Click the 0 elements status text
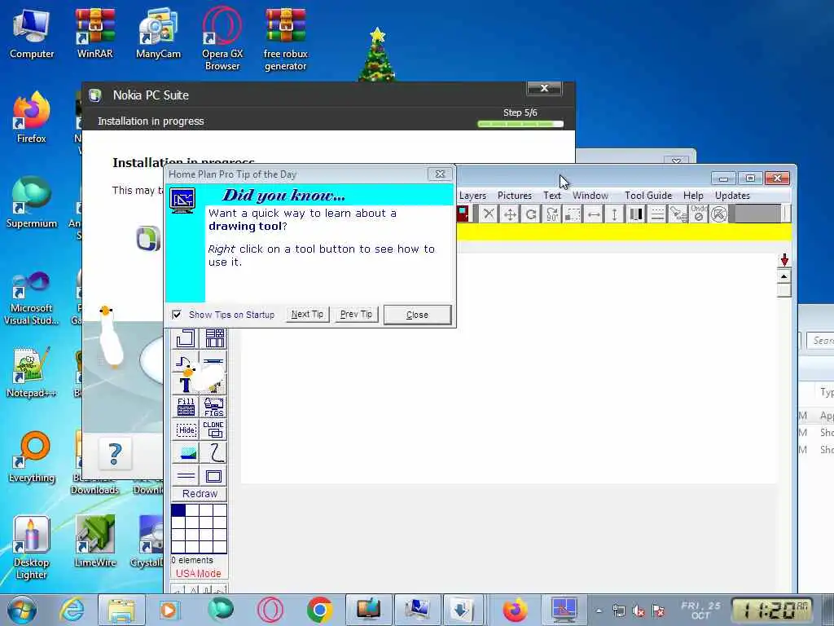Image resolution: width=834 pixels, height=626 pixels. coord(192,561)
